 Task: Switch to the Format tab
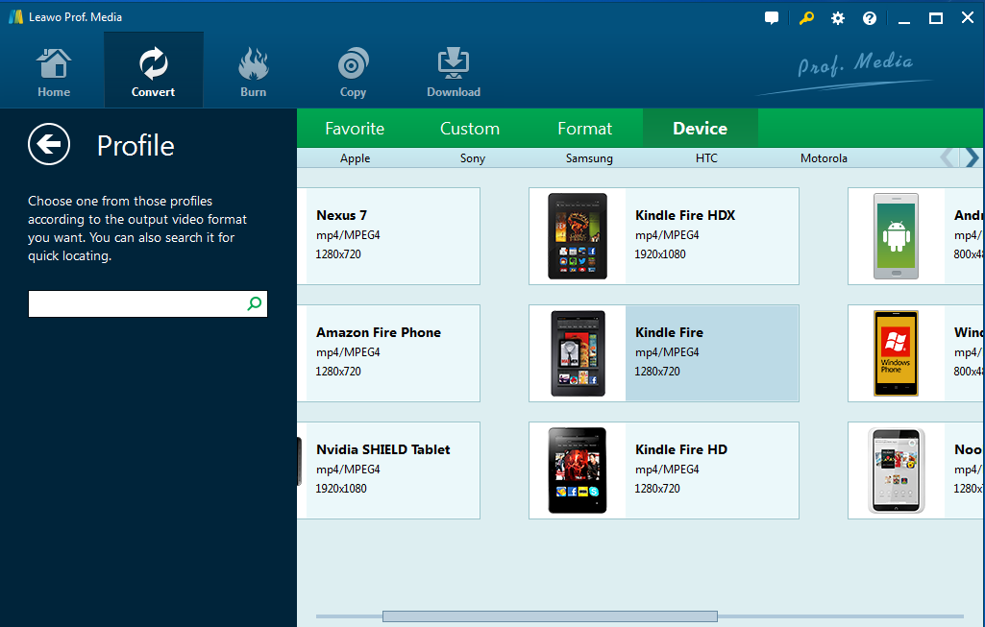[584, 129]
